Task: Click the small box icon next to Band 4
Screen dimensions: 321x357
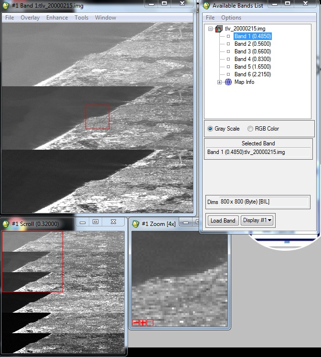Action: [228, 59]
